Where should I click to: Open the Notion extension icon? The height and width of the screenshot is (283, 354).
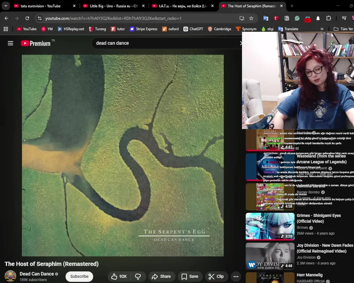(x=286, y=18)
